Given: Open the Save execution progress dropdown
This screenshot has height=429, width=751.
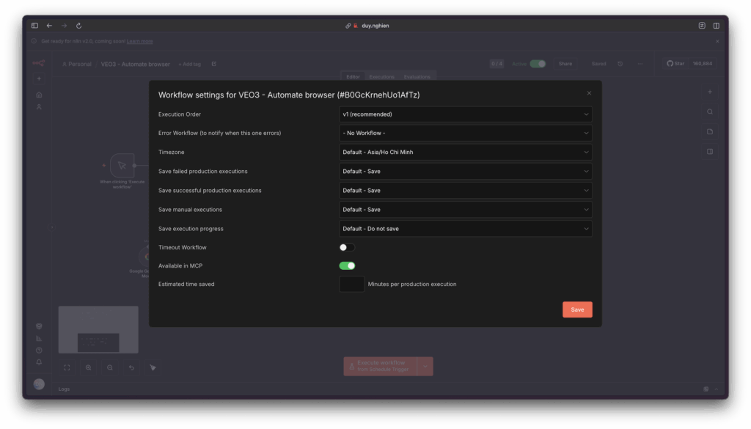Looking at the screenshot, I should coord(465,229).
